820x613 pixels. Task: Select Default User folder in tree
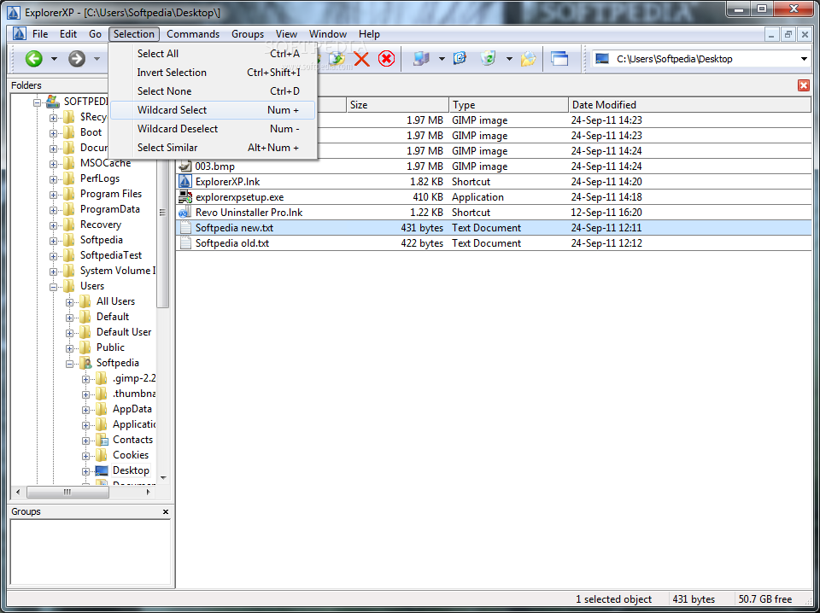click(x=124, y=332)
